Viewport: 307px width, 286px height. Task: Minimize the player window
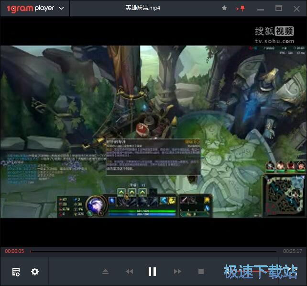(261, 10)
